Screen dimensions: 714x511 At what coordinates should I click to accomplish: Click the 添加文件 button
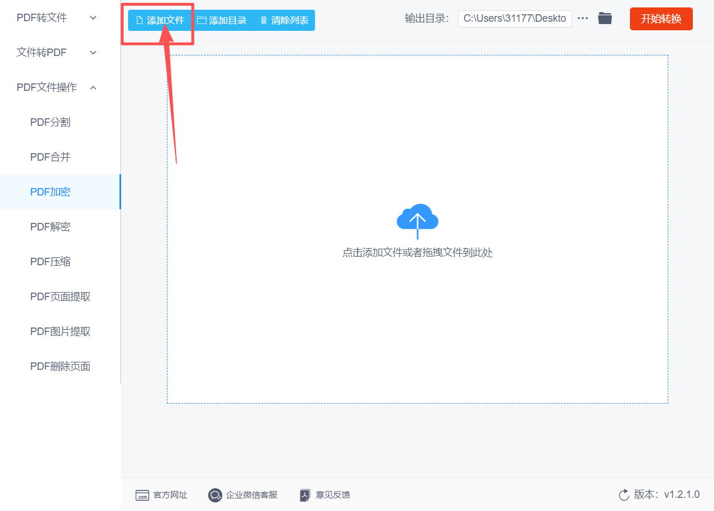[160, 21]
